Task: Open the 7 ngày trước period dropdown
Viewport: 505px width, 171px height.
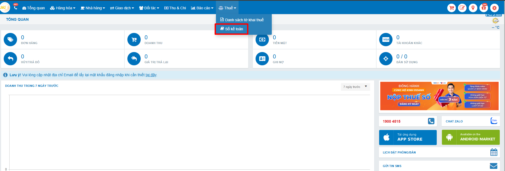Action: [x=355, y=87]
